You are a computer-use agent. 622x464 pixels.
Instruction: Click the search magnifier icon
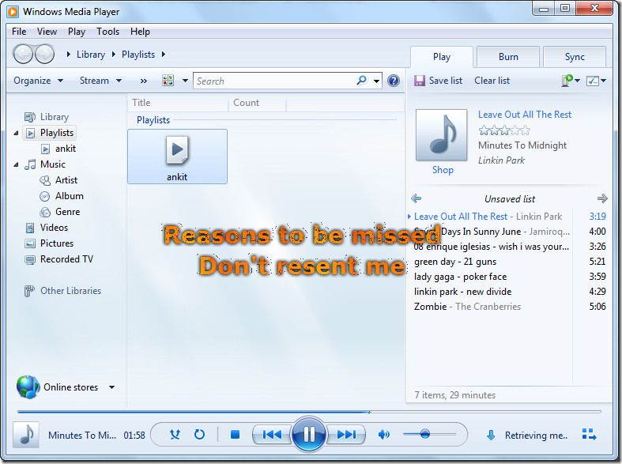pyautogui.click(x=361, y=81)
